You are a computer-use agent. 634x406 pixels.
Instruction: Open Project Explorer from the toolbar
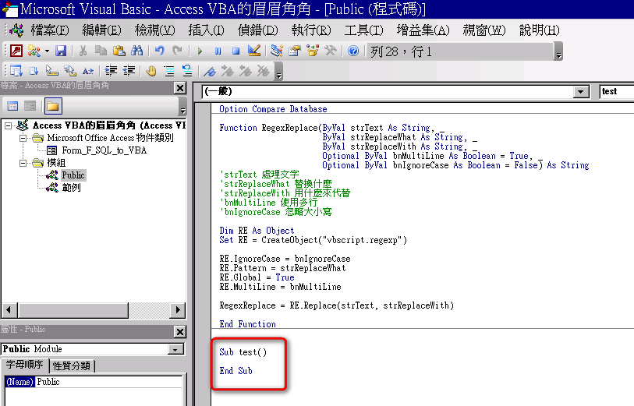pos(277,51)
